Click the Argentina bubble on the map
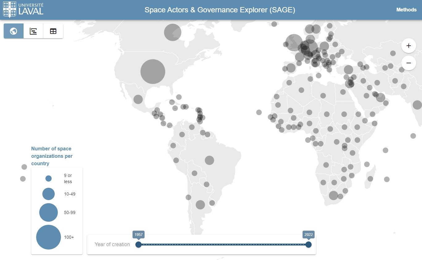Image resolution: width=422 pixels, height=260 pixels. [x=200, y=204]
